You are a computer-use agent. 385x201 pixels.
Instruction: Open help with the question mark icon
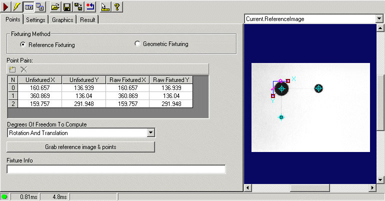coord(116,6)
